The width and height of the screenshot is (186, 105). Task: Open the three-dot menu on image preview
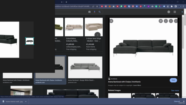point(166,21)
